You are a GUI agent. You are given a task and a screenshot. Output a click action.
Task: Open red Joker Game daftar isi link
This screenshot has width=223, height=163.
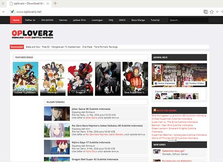[x=91, y=118]
